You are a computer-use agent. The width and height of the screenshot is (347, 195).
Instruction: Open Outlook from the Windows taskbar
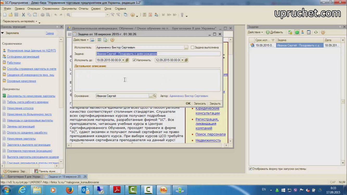click(85, 190)
